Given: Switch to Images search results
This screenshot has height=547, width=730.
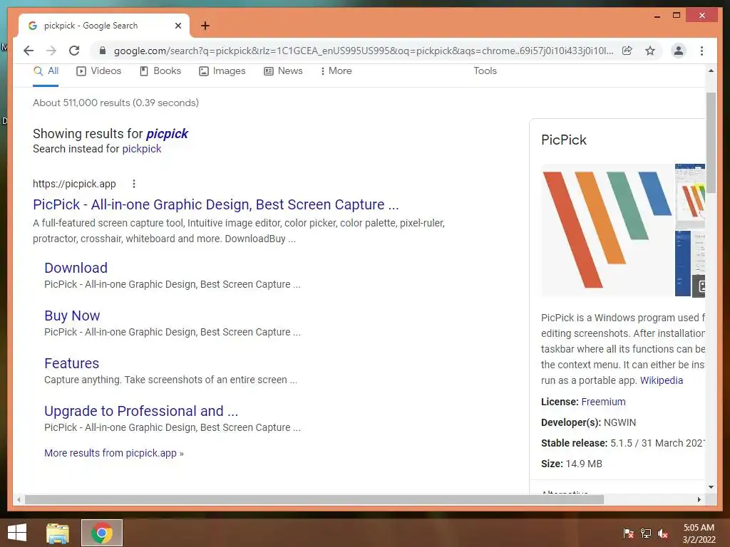Looking at the screenshot, I should pos(222,71).
